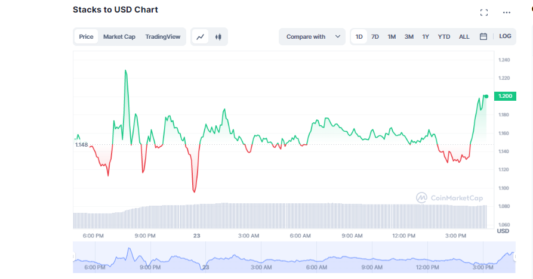This screenshot has width=533, height=279.
Task: Click the Stacks to USD Chart heading
Action: click(x=115, y=10)
